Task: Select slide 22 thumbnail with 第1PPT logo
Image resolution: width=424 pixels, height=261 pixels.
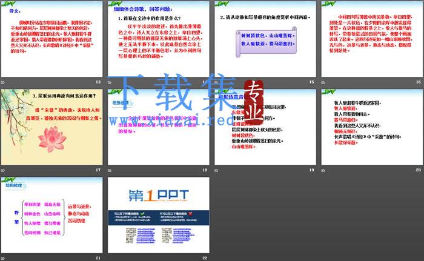Action: click(159, 215)
